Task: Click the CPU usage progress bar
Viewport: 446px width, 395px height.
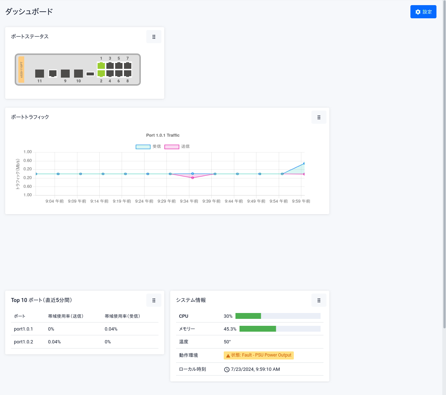Action: [x=278, y=316]
